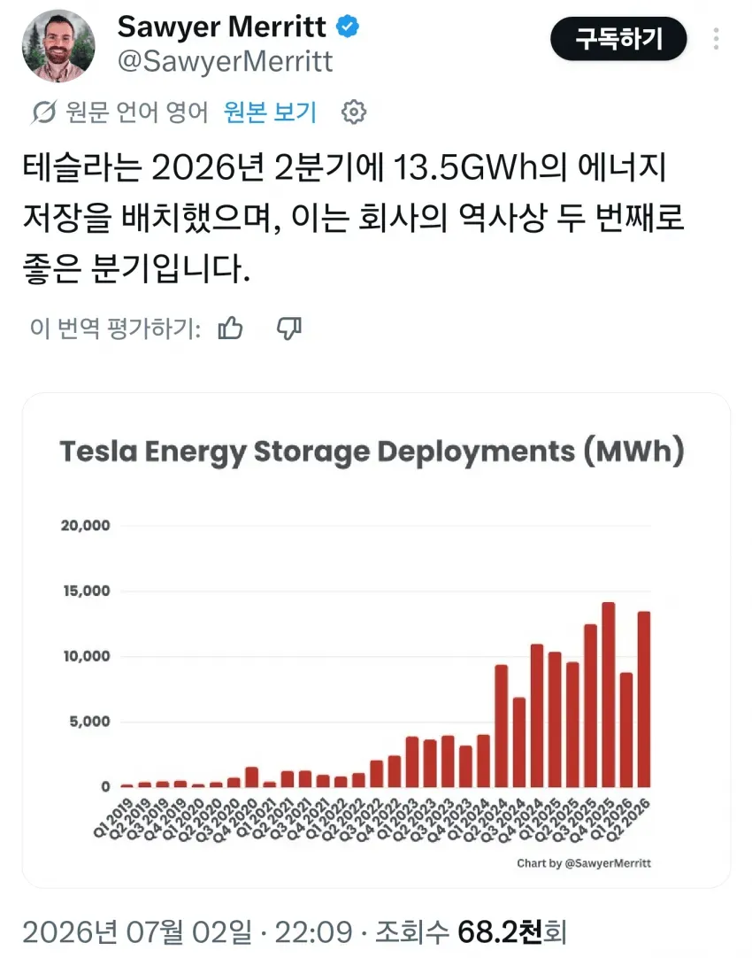Click the Sawyer Merritt display name
Viewport: 752px width, 958px height.
[221, 27]
